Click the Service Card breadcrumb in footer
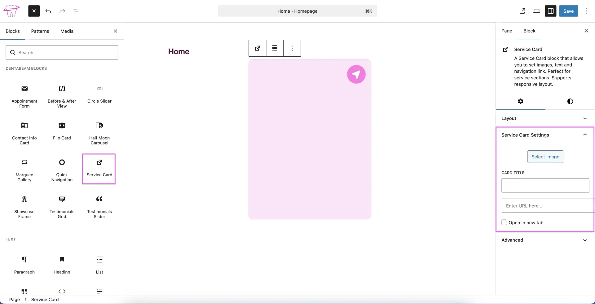 point(45,300)
